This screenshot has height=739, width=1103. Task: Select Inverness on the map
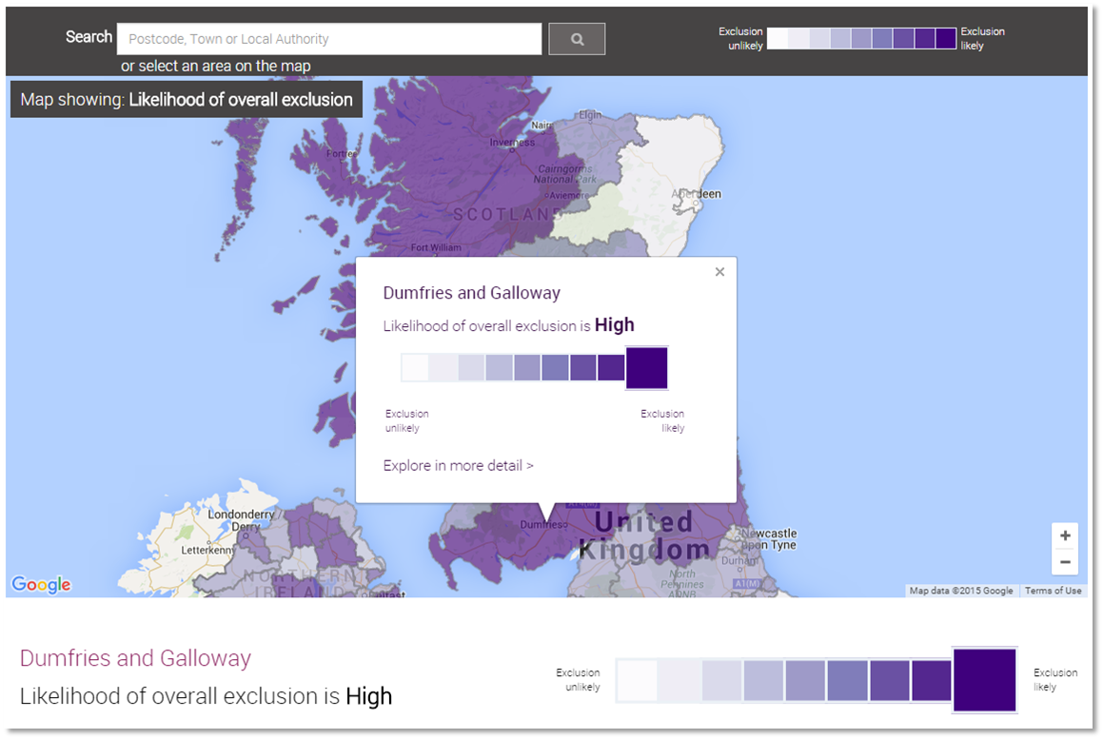(x=512, y=143)
